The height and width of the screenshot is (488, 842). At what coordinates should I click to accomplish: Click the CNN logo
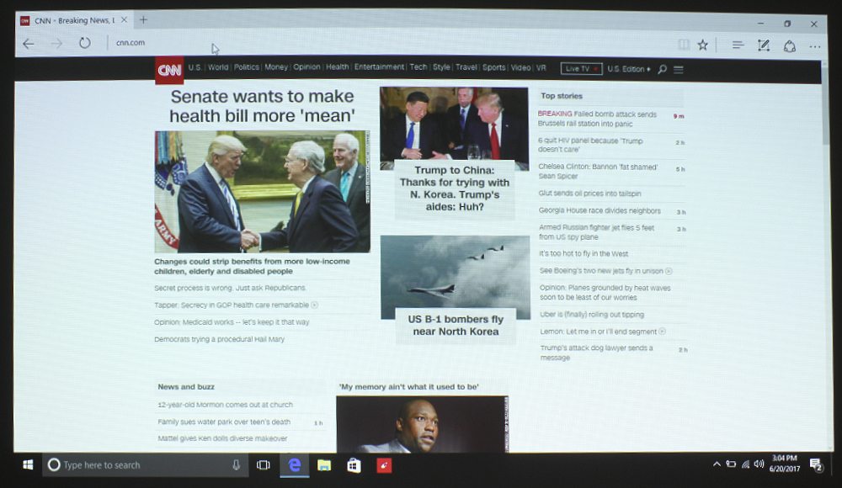[x=169, y=71]
